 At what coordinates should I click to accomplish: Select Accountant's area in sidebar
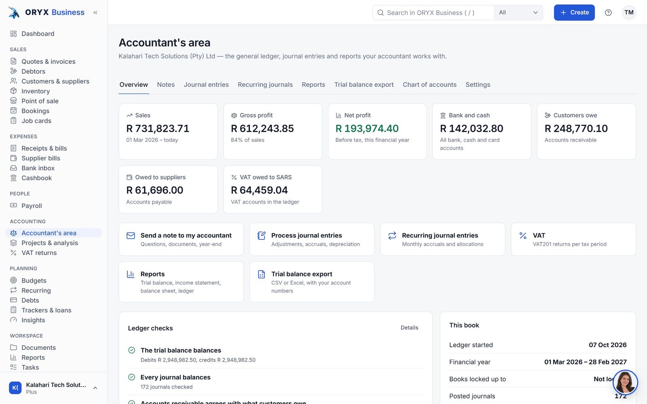click(x=54, y=233)
